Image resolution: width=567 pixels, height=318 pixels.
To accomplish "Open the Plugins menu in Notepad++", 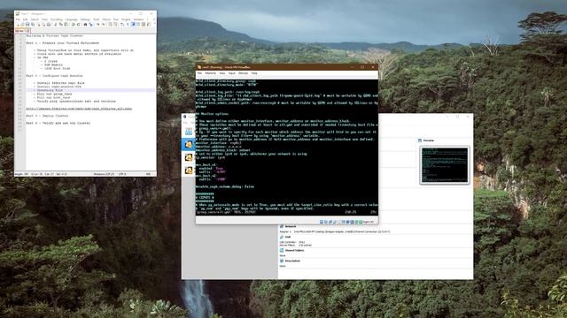I will 126,19.
